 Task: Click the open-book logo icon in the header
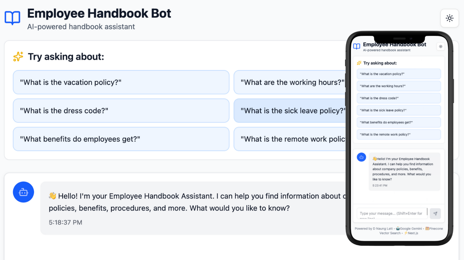tap(12, 18)
